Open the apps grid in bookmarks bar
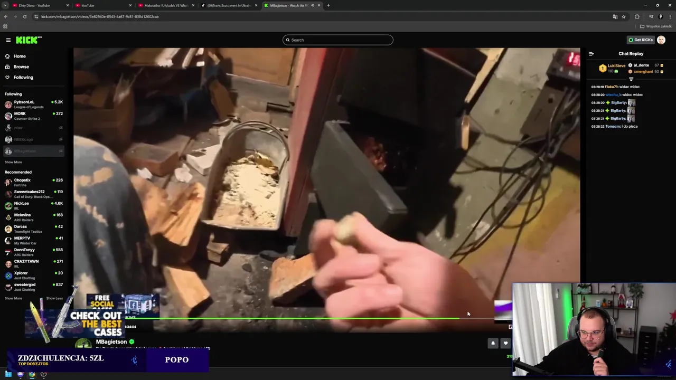 [5, 26]
